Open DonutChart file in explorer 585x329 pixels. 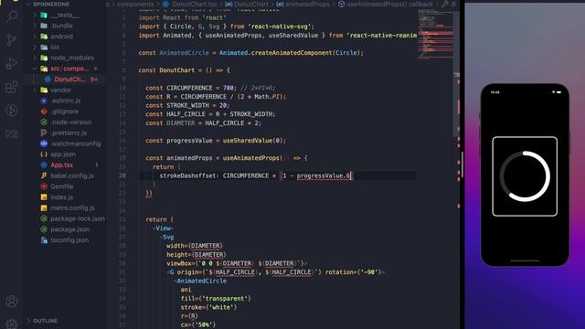coord(69,80)
